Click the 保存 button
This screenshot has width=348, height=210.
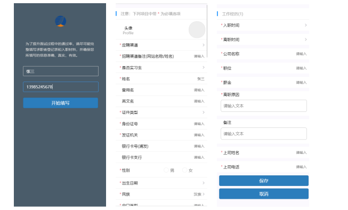tap(264, 181)
